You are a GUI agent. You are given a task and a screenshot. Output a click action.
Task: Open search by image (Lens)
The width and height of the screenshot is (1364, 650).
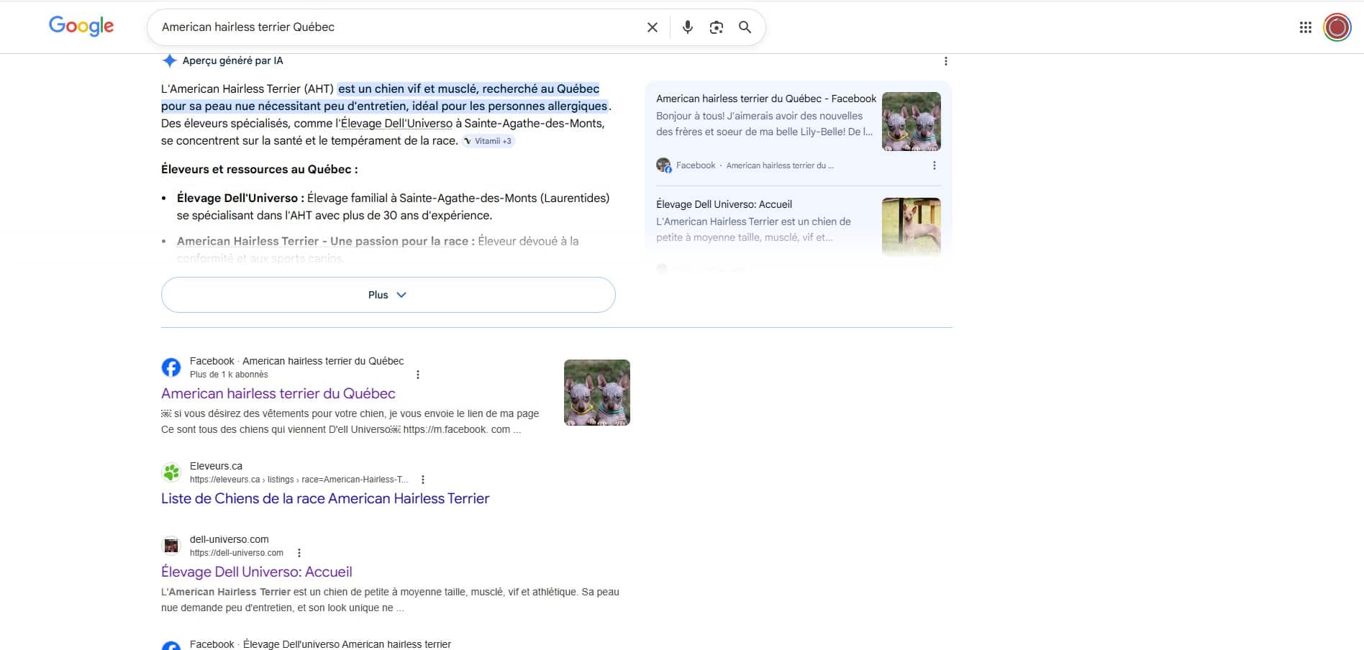pyautogui.click(x=716, y=27)
